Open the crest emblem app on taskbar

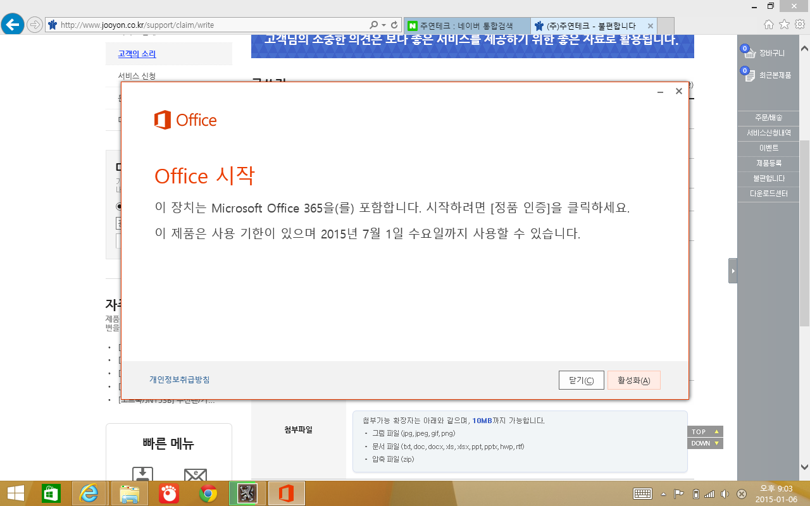tap(247, 493)
